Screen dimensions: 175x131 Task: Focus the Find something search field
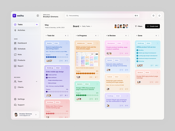(102, 16)
